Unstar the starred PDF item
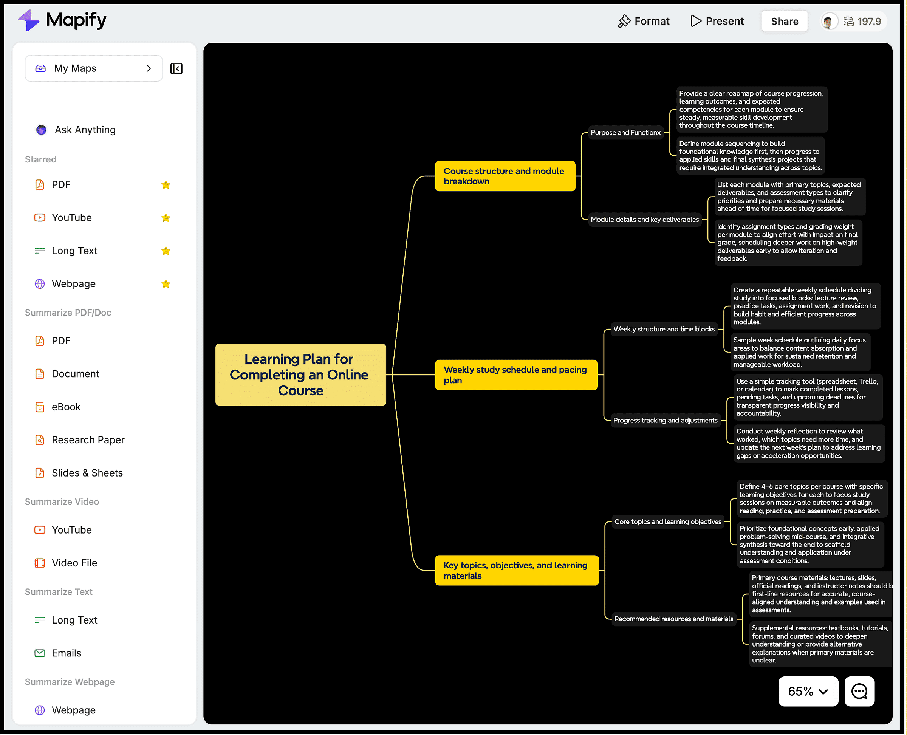 [x=166, y=184]
